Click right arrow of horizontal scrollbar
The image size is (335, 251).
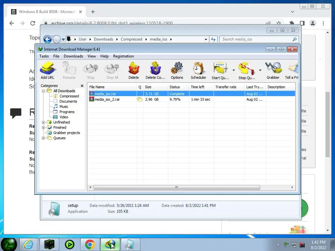point(292,187)
